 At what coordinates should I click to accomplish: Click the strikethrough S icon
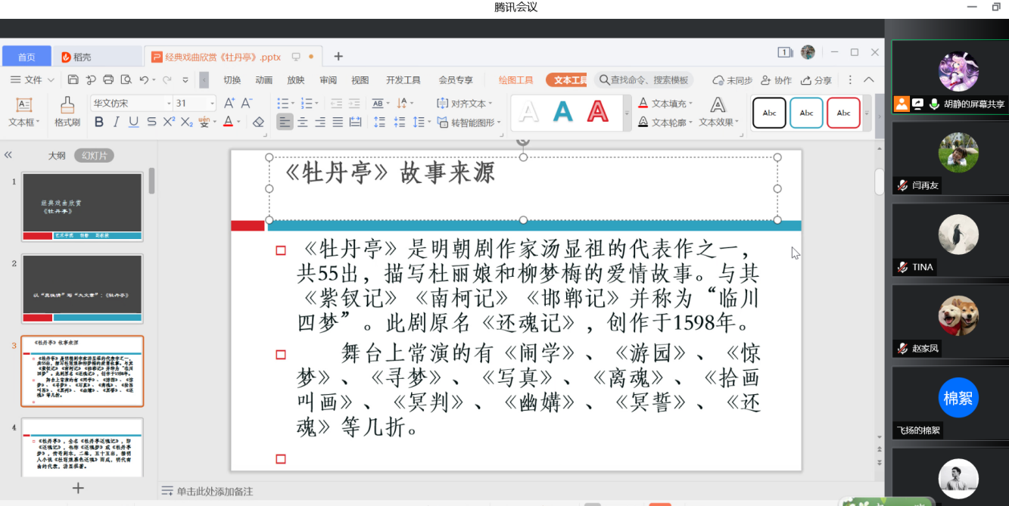151,122
